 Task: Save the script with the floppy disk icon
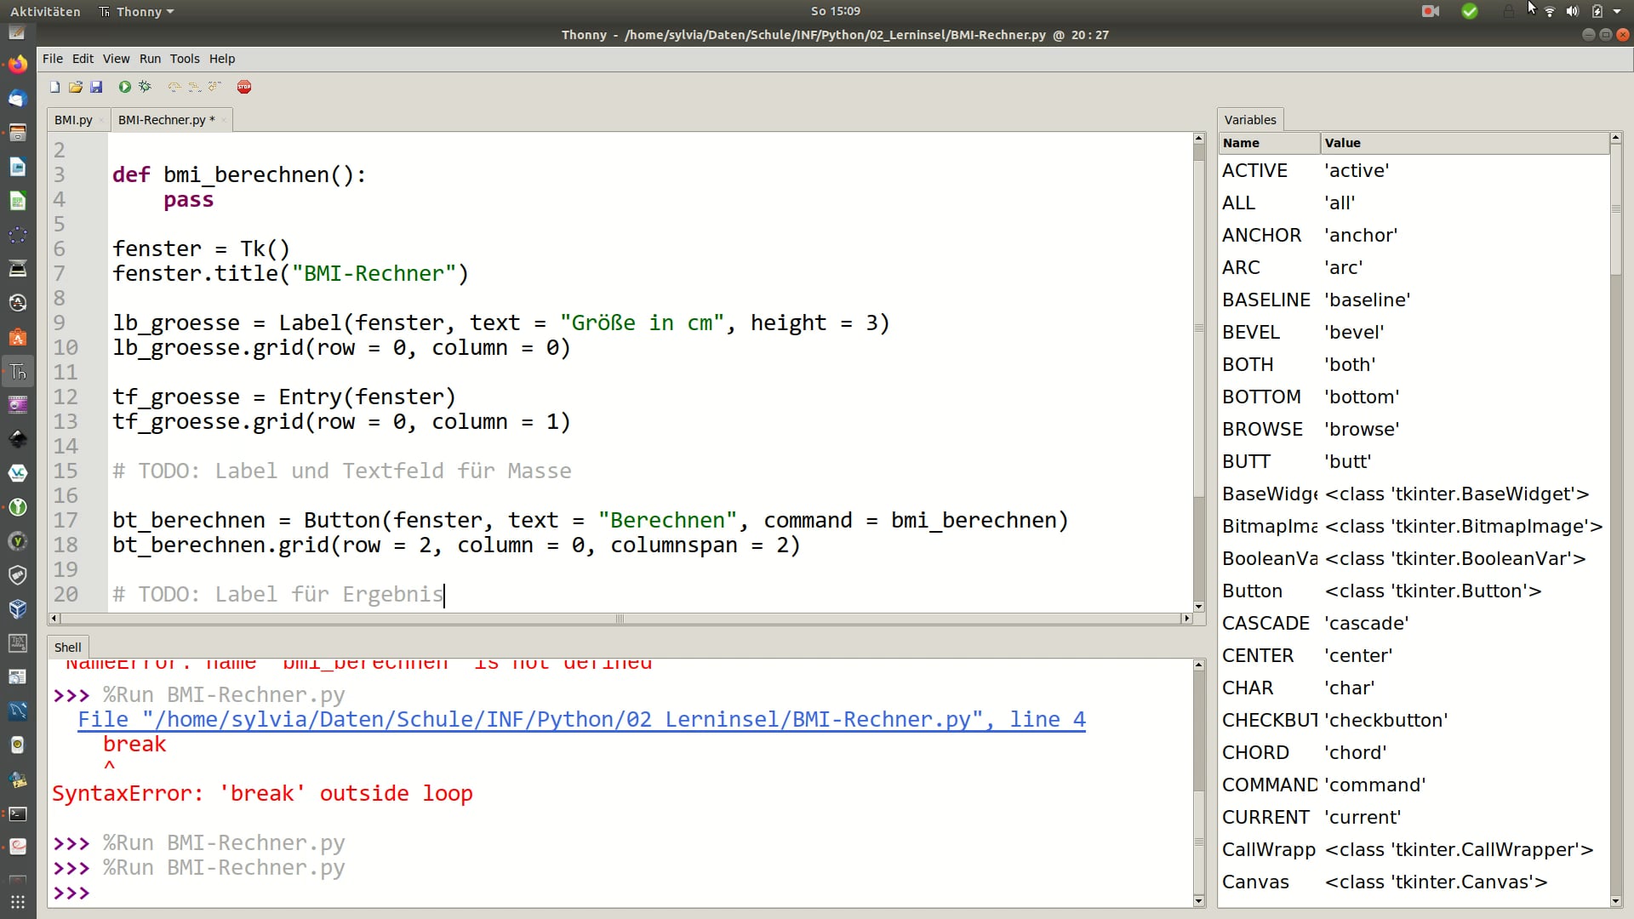[x=96, y=86]
